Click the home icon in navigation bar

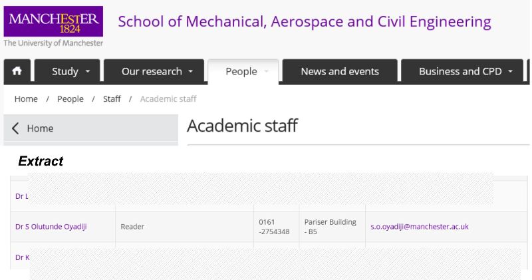[x=17, y=71]
